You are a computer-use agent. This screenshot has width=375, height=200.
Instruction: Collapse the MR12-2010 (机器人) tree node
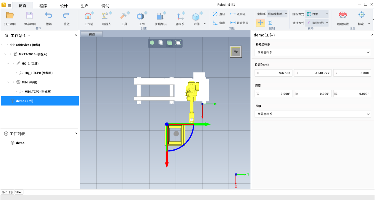click(x=6, y=54)
